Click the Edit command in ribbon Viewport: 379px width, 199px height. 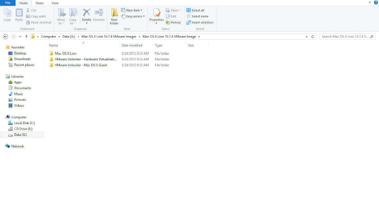pyautogui.click(x=171, y=16)
